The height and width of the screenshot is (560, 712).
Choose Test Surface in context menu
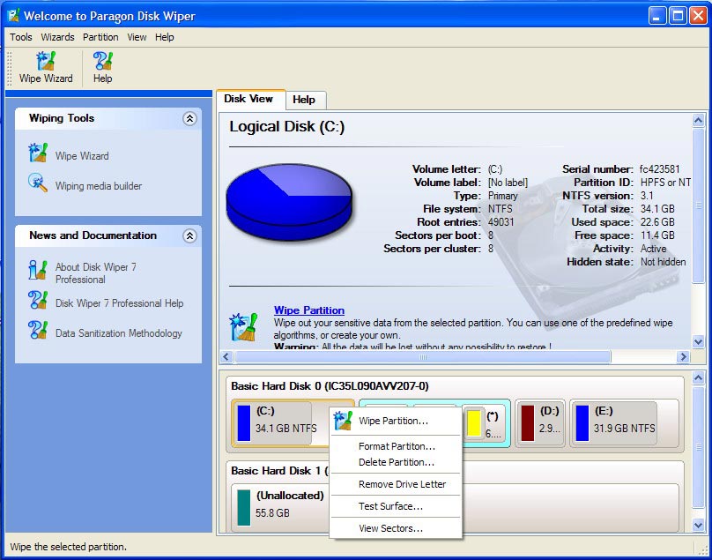[x=390, y=506]
